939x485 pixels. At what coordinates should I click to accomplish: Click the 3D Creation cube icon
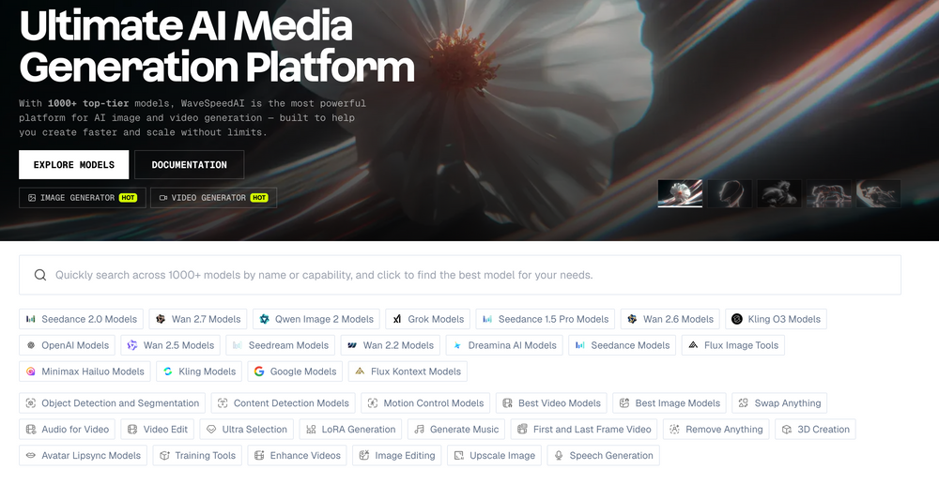click(x=787, y=430)
